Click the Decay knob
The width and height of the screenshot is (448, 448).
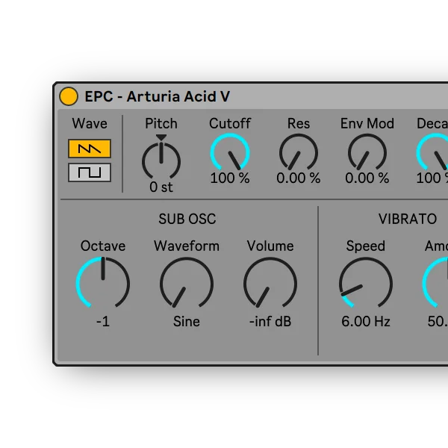(433, 152)
